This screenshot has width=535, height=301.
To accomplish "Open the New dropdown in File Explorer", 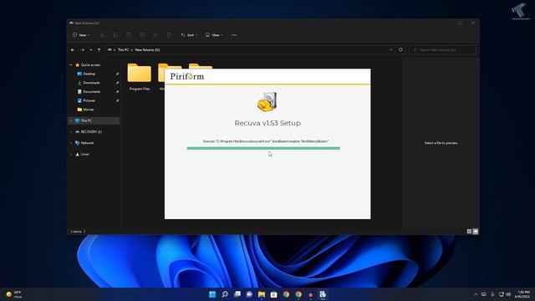I will [x=81, y=35].
